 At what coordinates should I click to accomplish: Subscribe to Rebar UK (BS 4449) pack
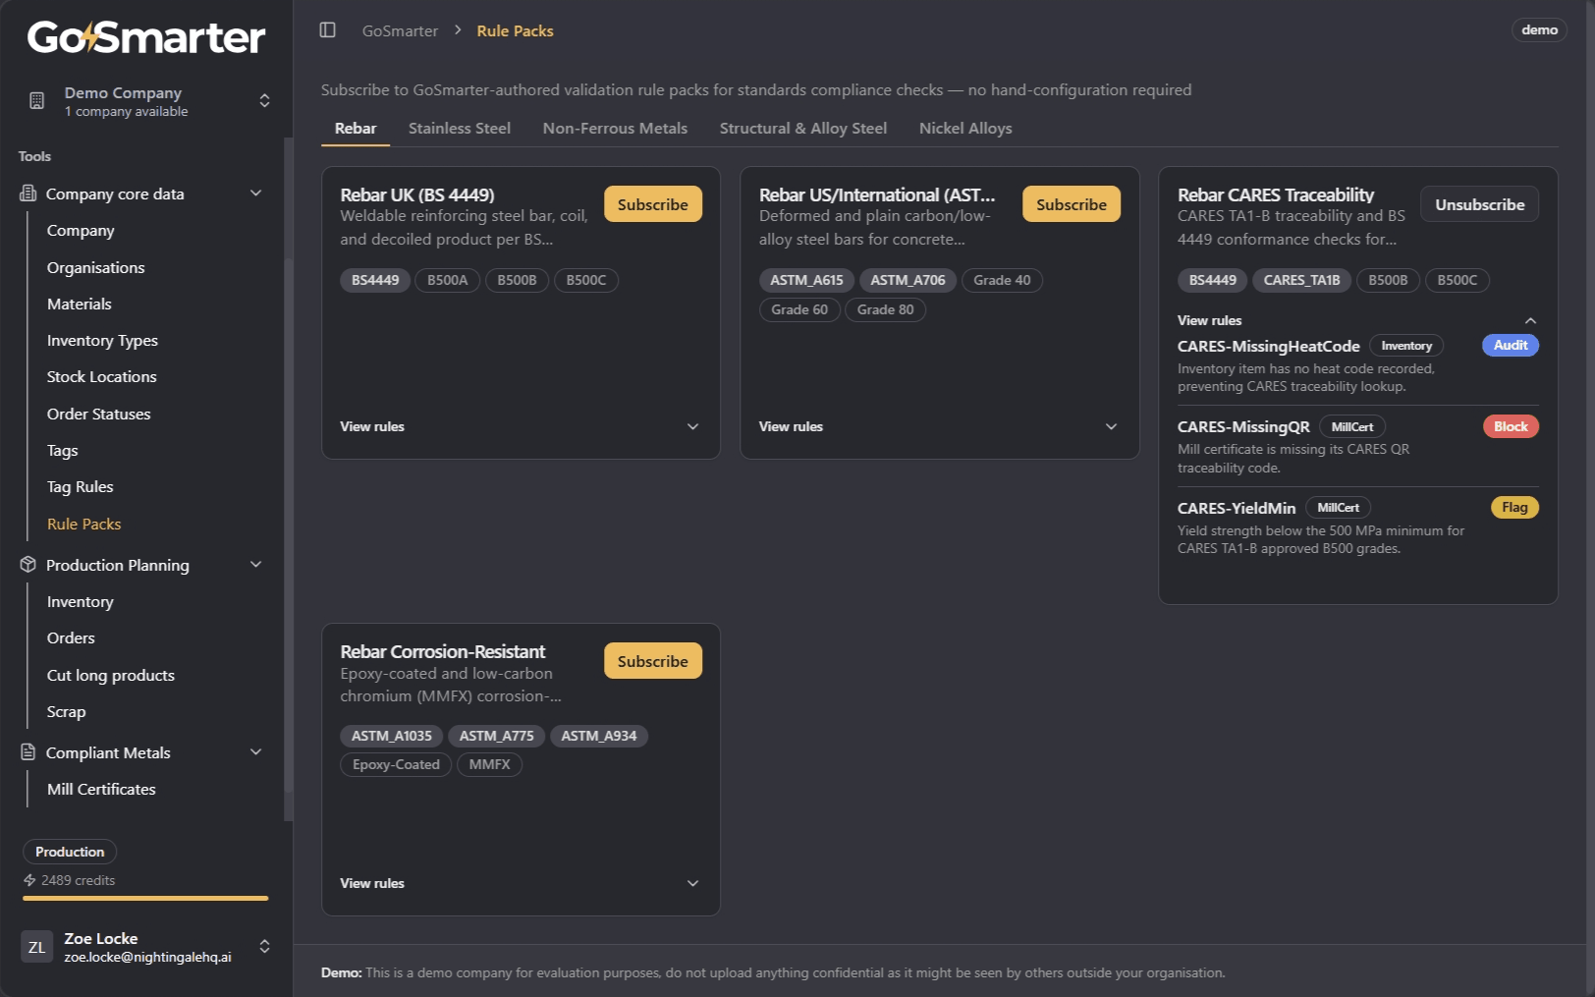tap(652, 204)
